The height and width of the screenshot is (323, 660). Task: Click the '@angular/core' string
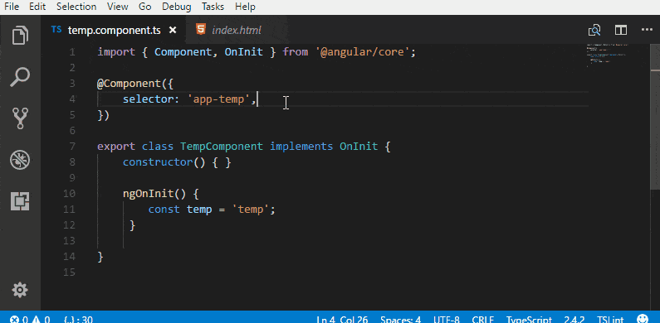[x=362, y=52]
